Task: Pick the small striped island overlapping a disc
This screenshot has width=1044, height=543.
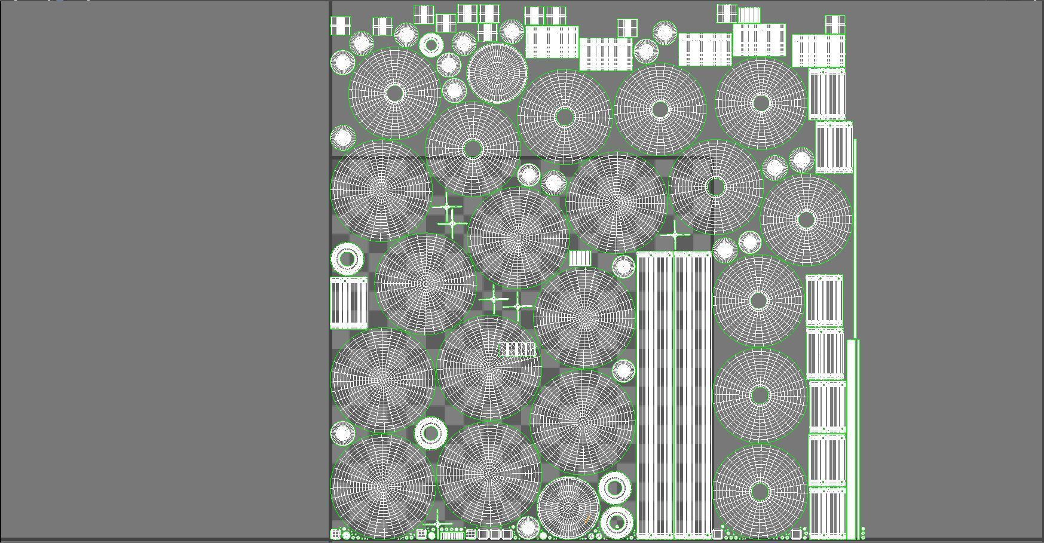Action: (x=518, y=350)
